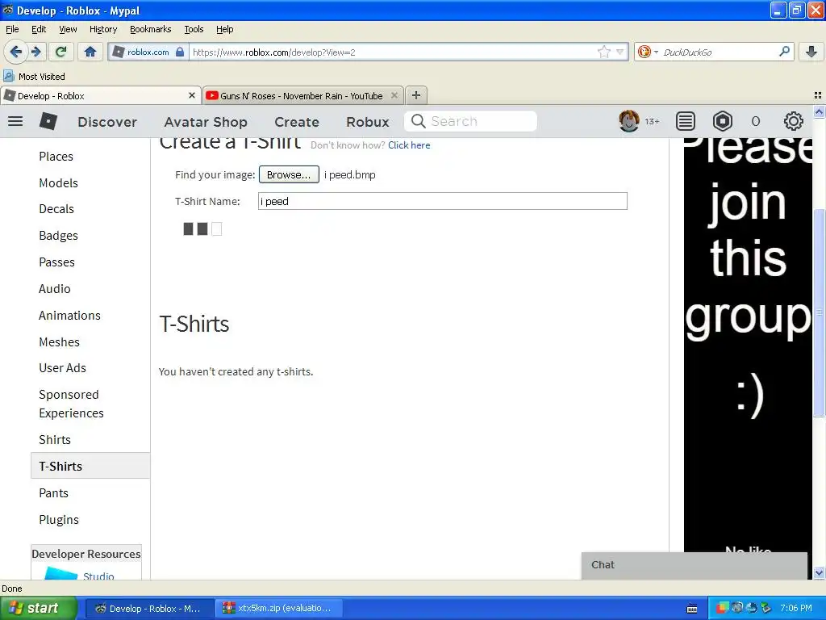Open the View menu
The image size is (826, 620).
pos(68,29)
